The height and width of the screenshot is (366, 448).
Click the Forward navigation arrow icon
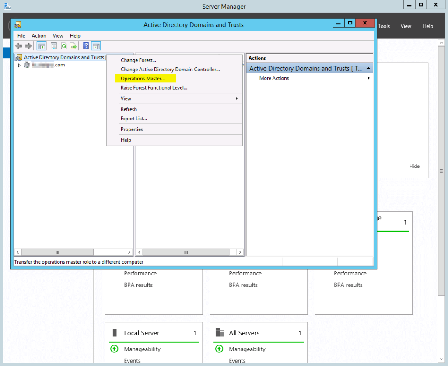click(x=28, y=45)
